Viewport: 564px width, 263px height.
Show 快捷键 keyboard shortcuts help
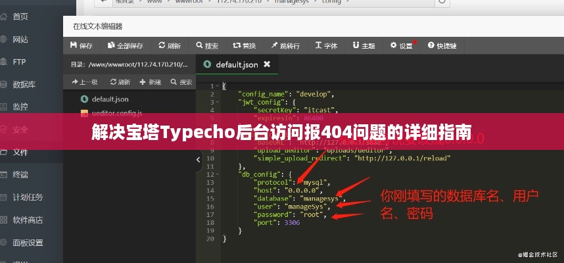442,45
